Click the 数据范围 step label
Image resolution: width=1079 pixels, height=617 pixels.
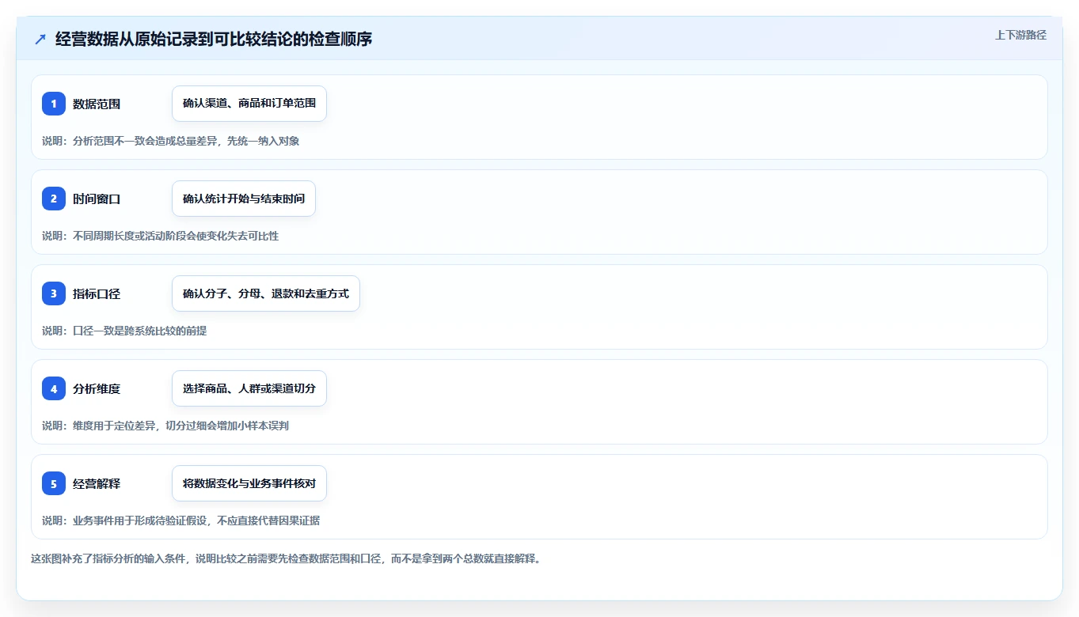tap(97, 104)
